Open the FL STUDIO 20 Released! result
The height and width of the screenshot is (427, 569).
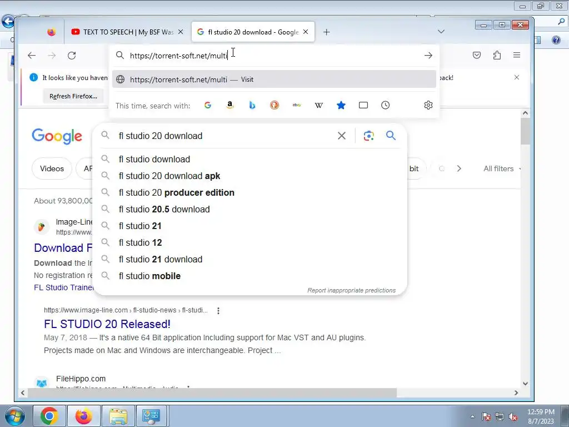107,324
